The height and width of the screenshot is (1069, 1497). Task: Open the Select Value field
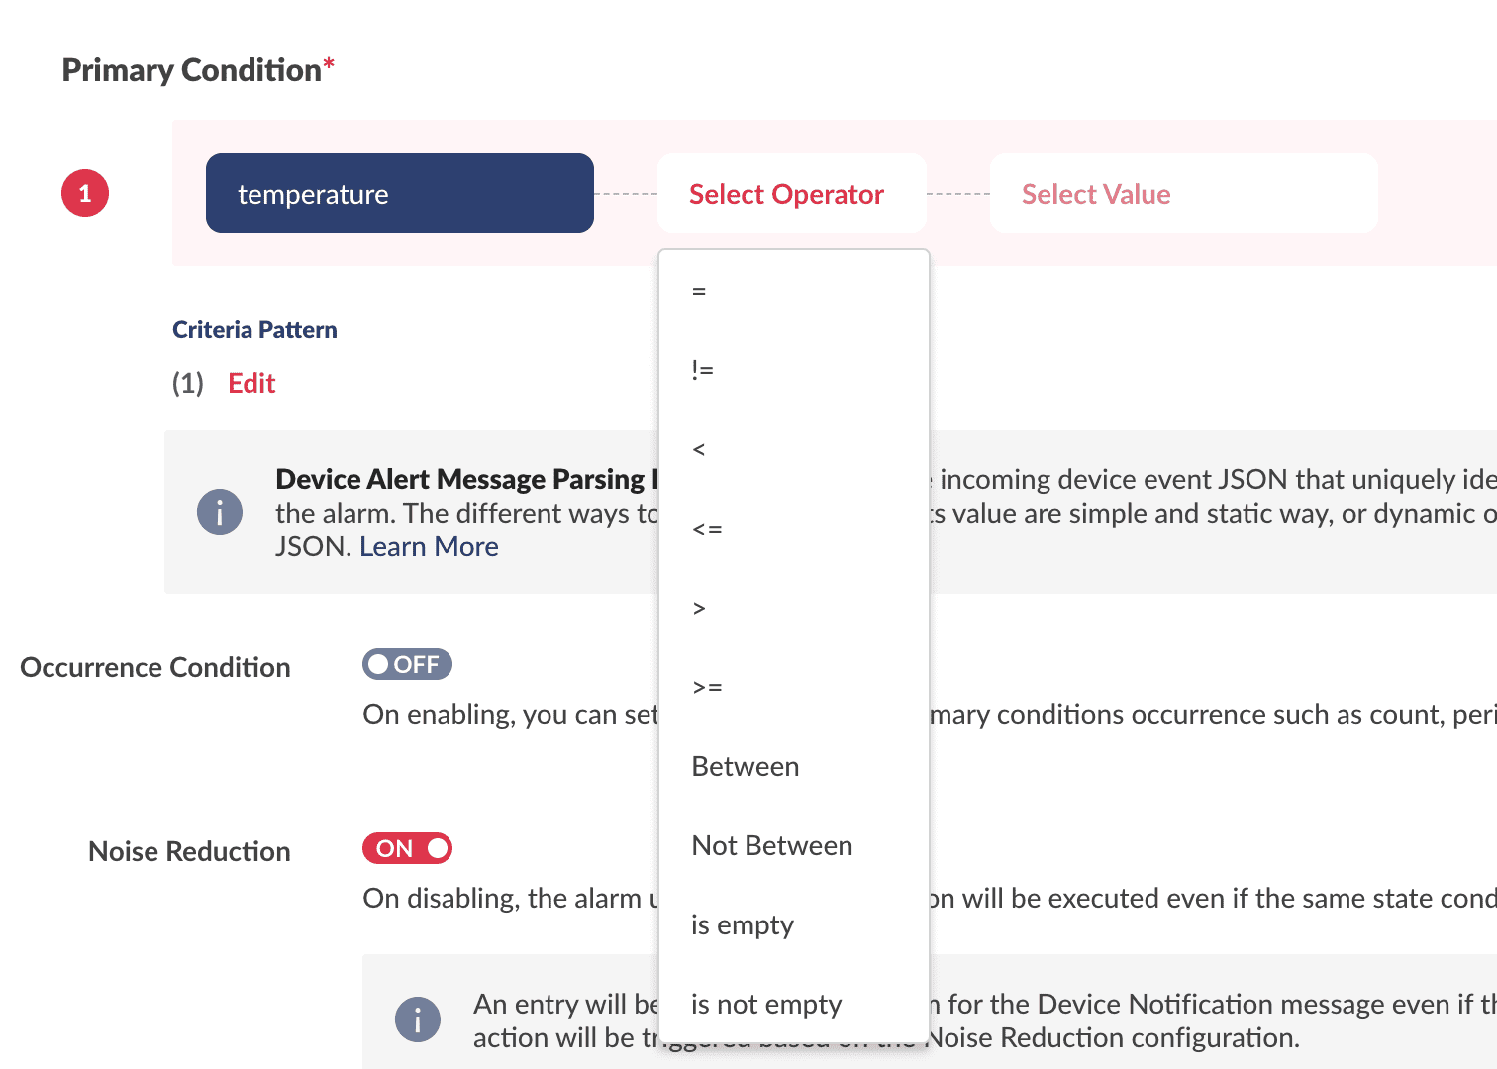[1183, 193]
